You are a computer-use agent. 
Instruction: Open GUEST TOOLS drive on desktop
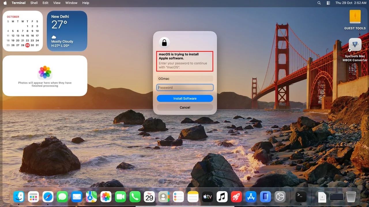coord(355,20)
